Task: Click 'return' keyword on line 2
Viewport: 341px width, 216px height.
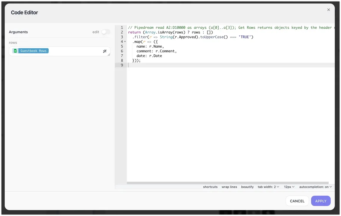Action: [x=134, y=32]
